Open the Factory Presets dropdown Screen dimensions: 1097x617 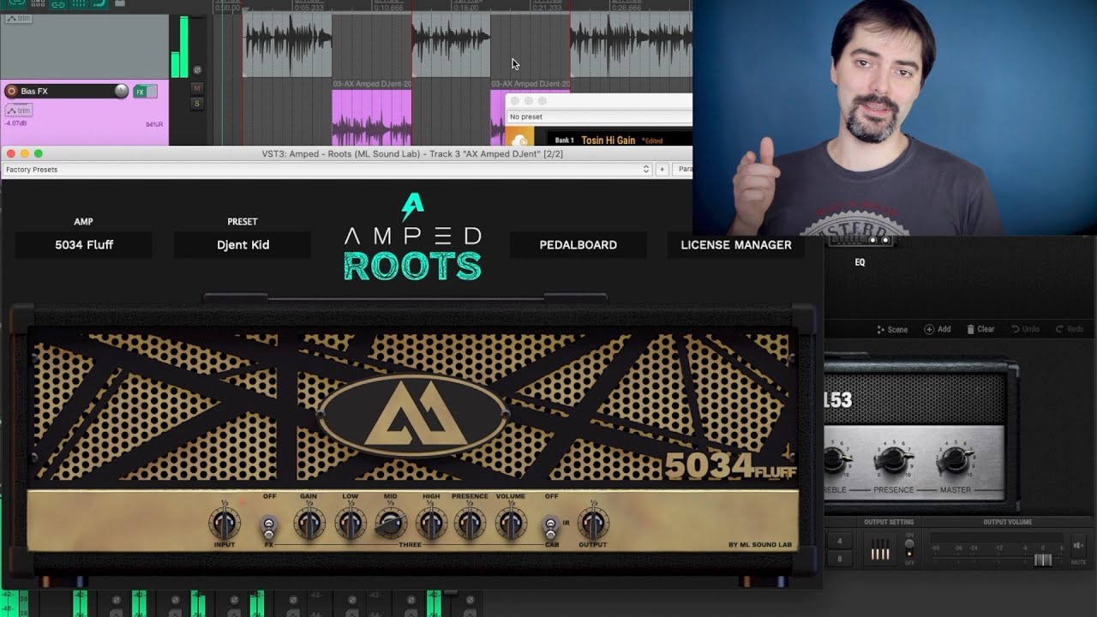pos(327,170)
